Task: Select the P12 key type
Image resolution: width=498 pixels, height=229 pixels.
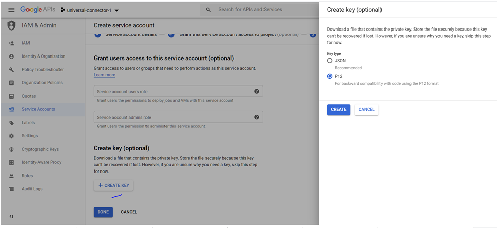Action: click(330, 76)
